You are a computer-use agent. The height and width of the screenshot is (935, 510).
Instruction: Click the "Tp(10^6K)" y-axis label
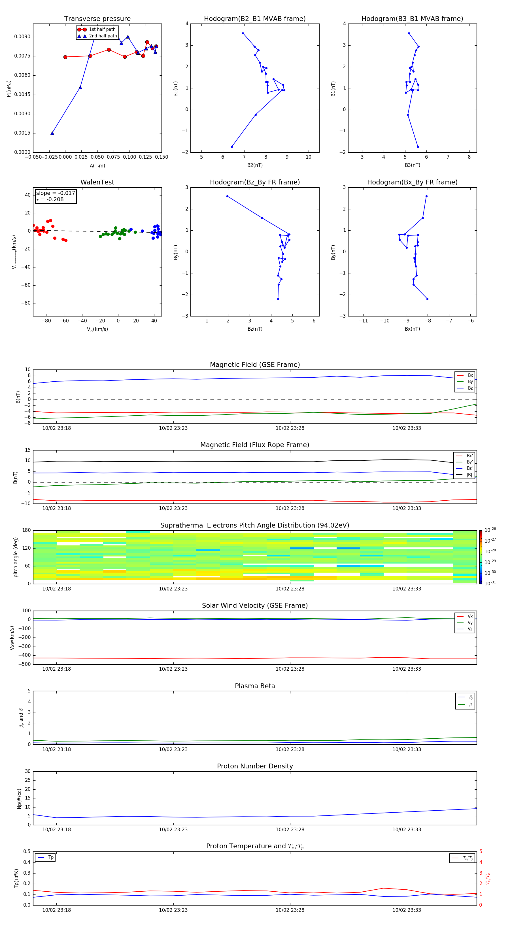(16, 878)
